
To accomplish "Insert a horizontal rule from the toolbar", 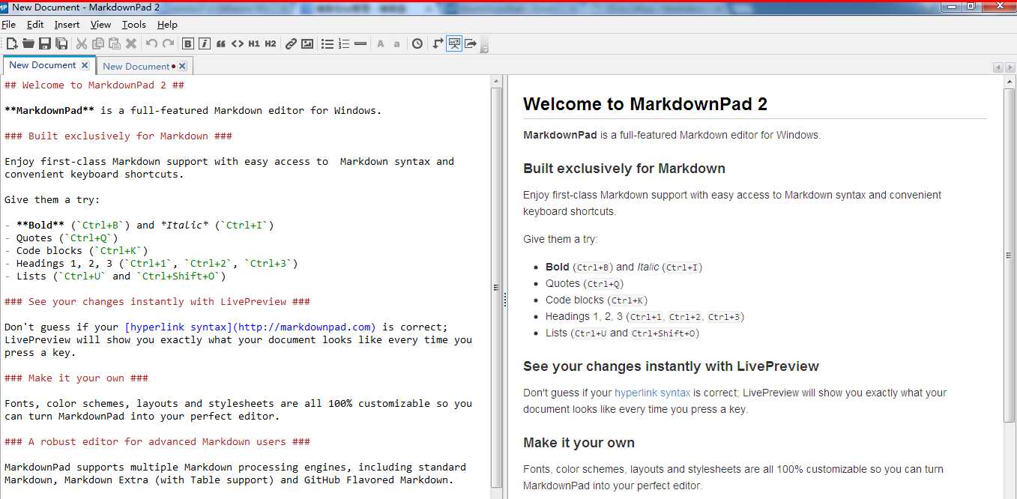I will coord(360,43).
